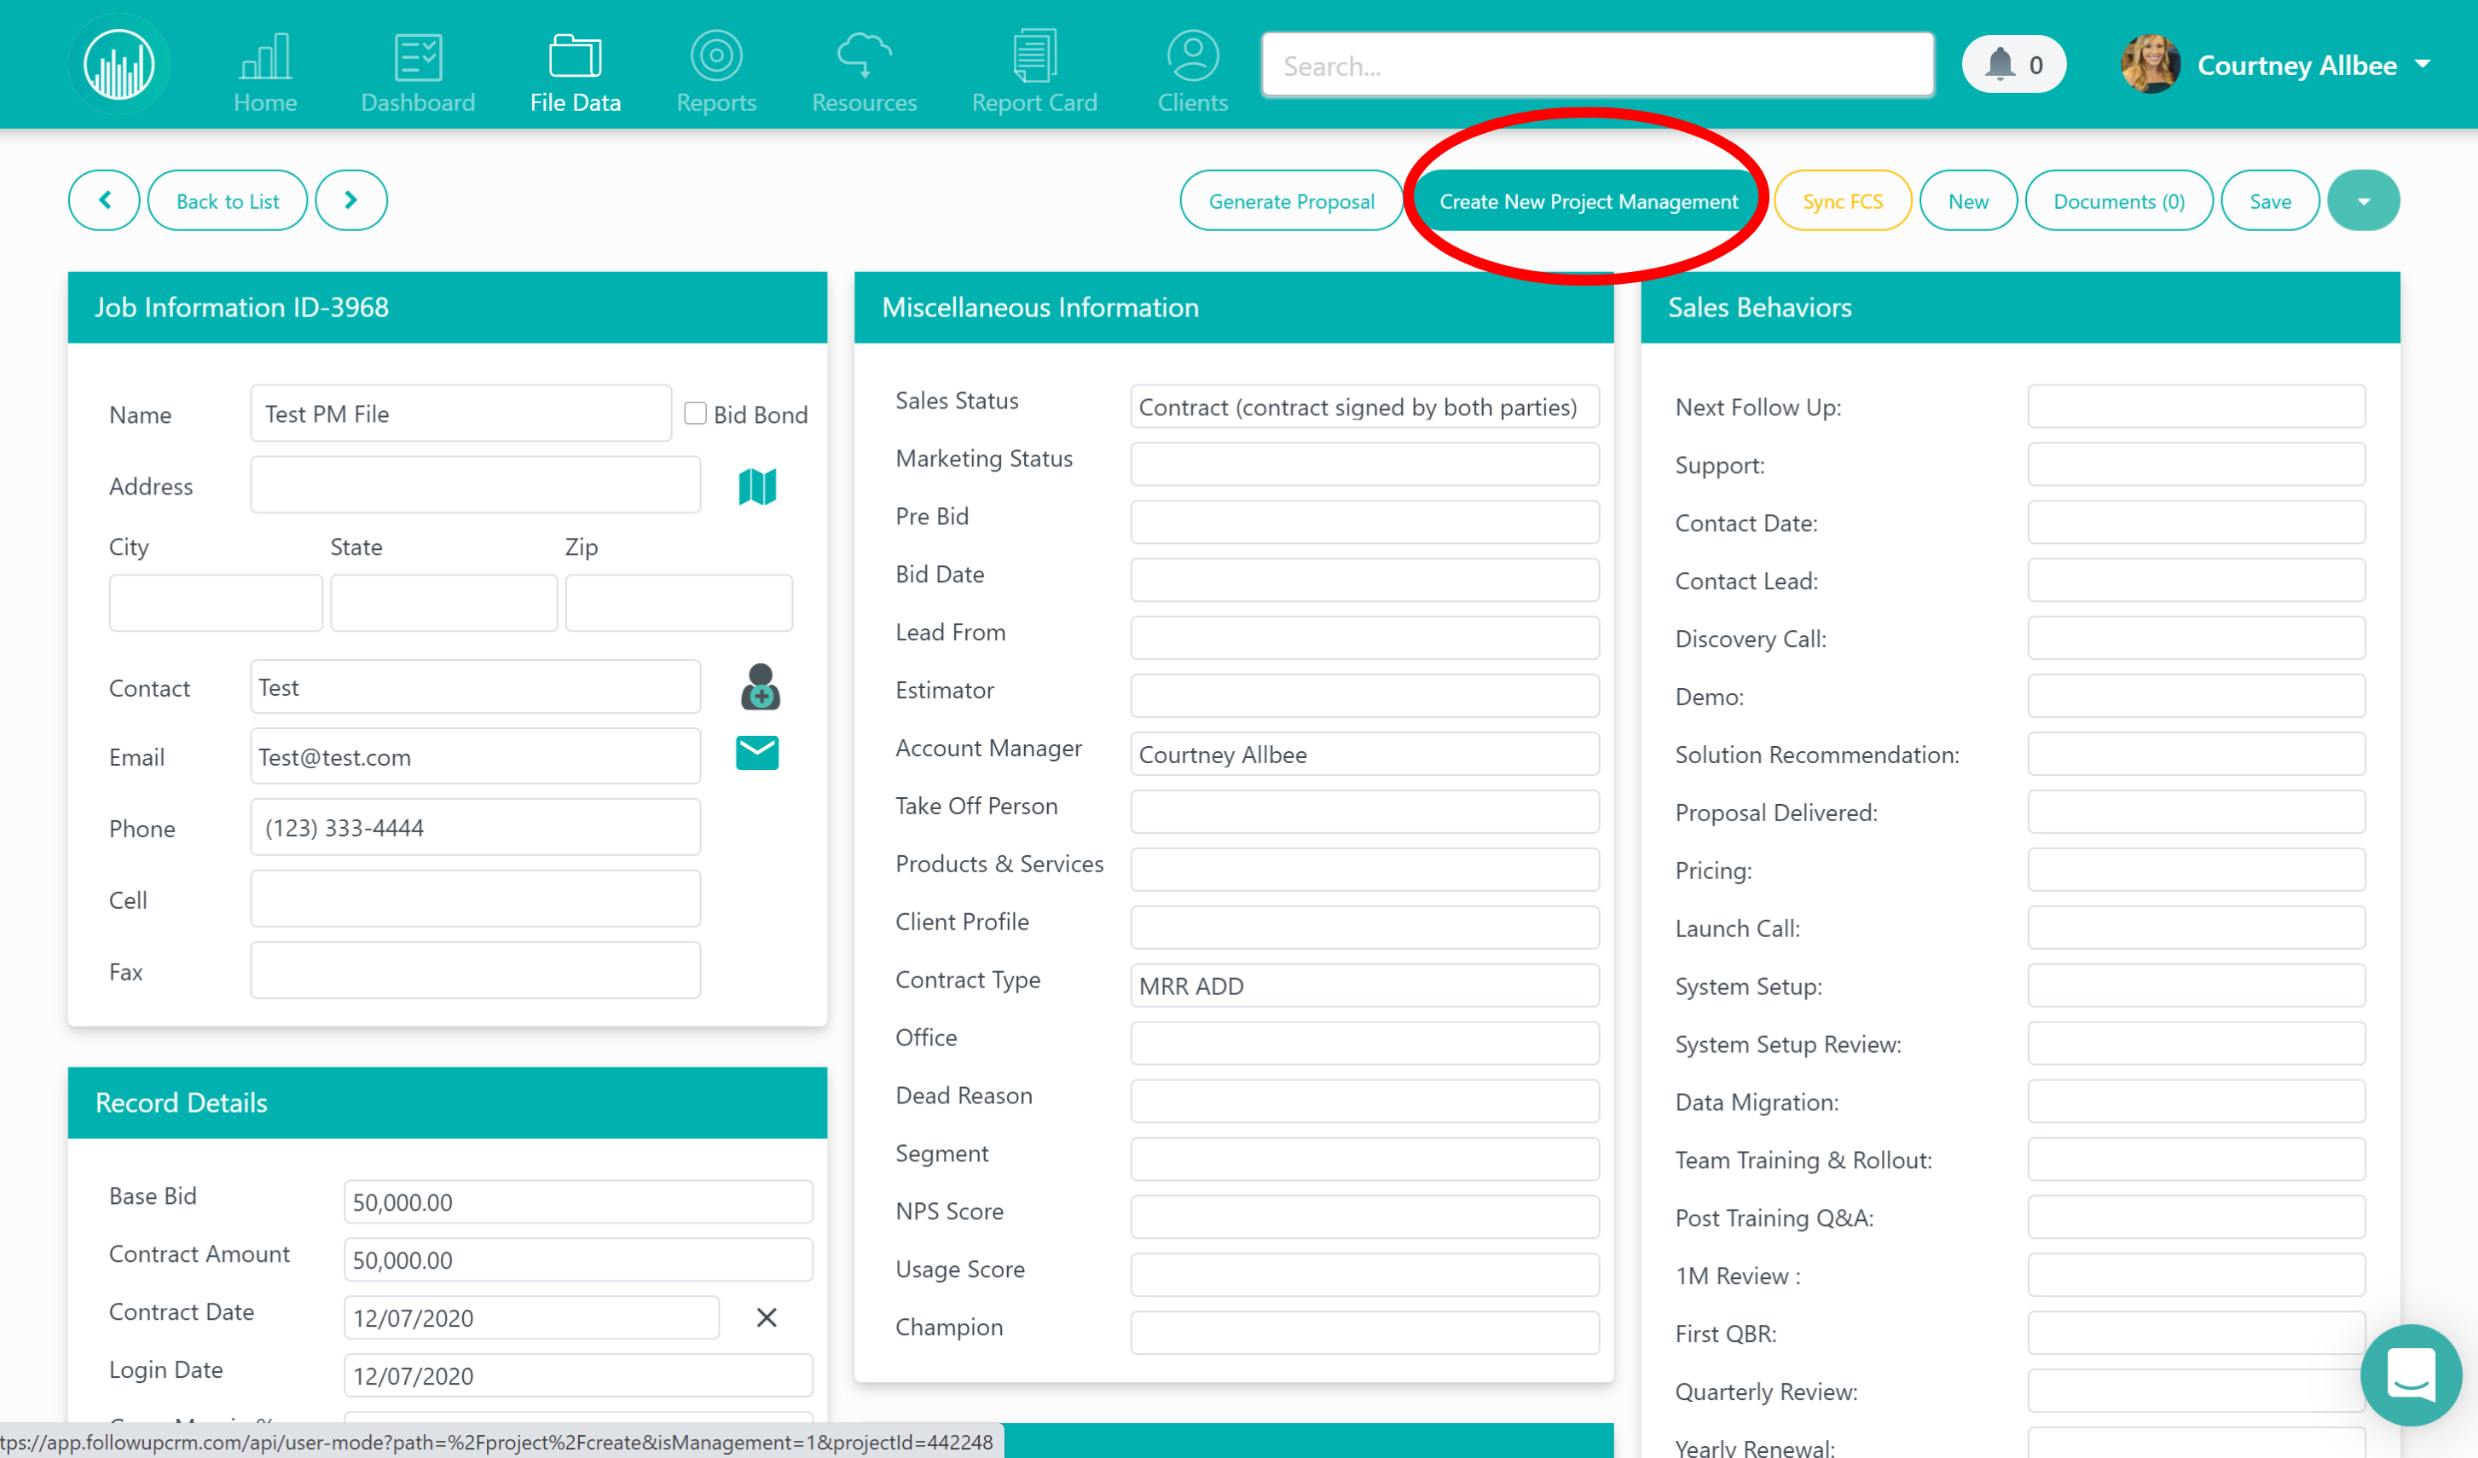The image size is (2478, 1458).
Task: Open Dead Reason dropdown field
Action: pyautogui.click(x=1365, y=1101)
